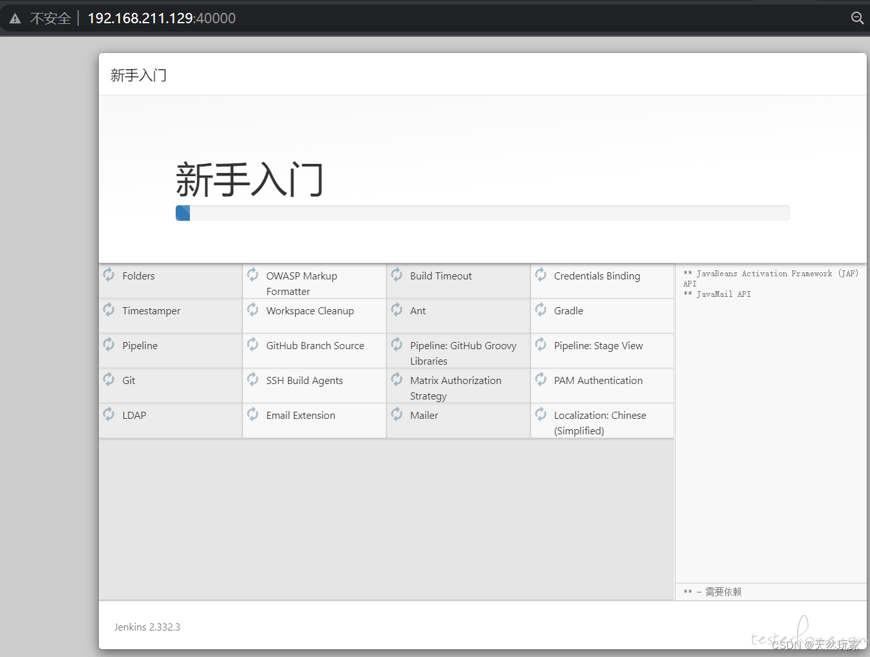This screenshot has height=657, width=870.
Task: Click the Ant plugin name
Action: pyautogui.click(x=418, y=311)
